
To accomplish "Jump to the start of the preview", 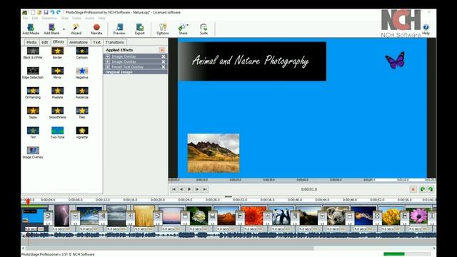I will coord(174,189).
